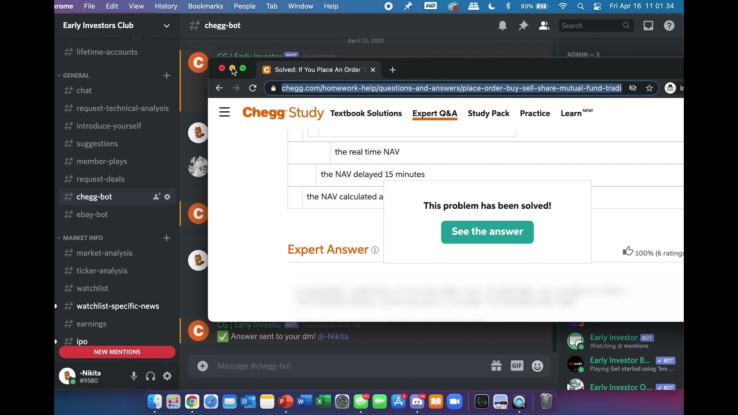Click the @-Nikita mention link
The image size is (738, 415).
(x=333, y=337)
